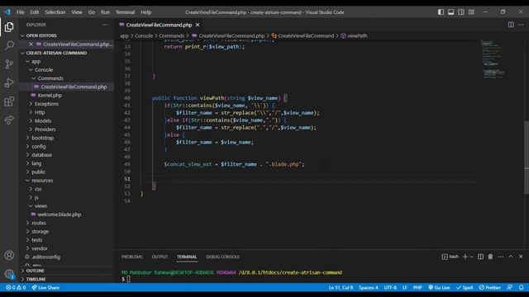Image resolution: width=529 pixels, height=297 pixels.
Task: Open the Source Control view
Action: coord(9,64)
